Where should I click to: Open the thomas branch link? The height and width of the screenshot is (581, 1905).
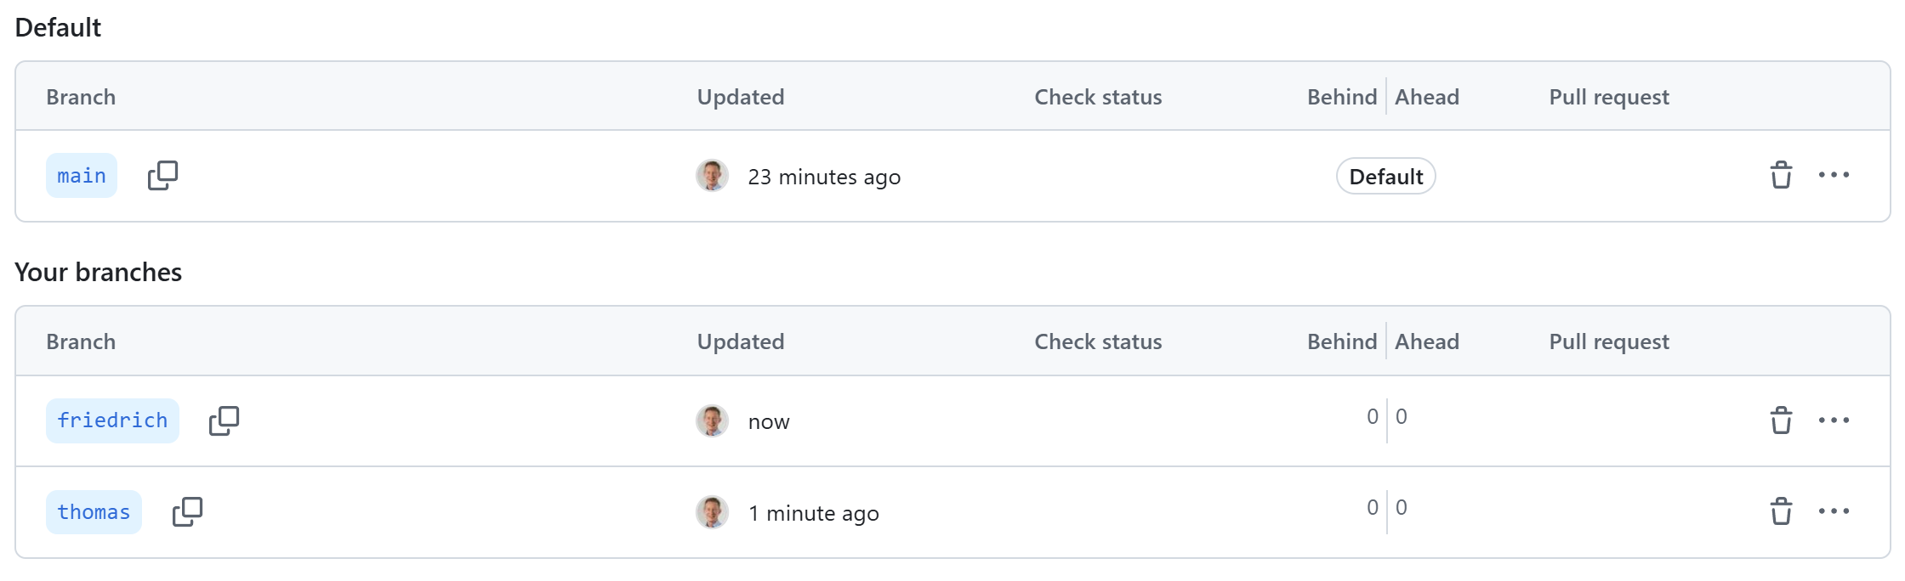[94, 512]
